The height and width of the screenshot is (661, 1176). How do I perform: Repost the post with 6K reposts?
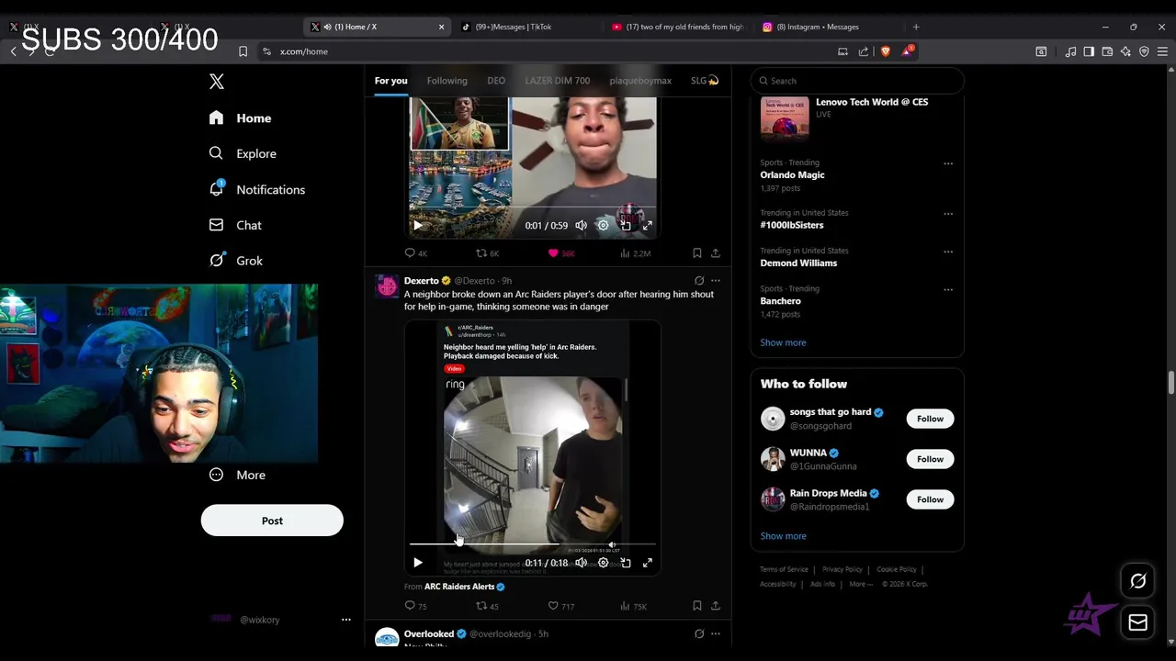click(x=487, y=253)
